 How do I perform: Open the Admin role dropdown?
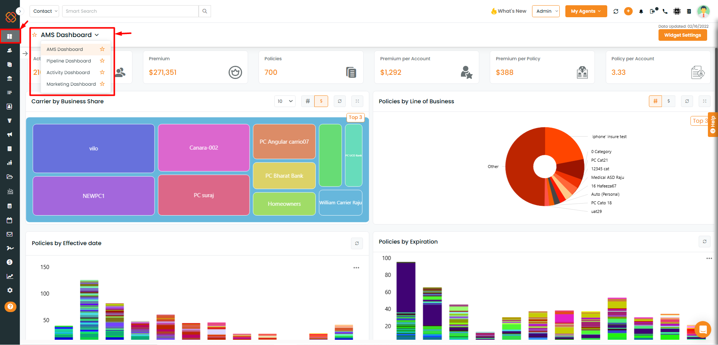[546, 11]
